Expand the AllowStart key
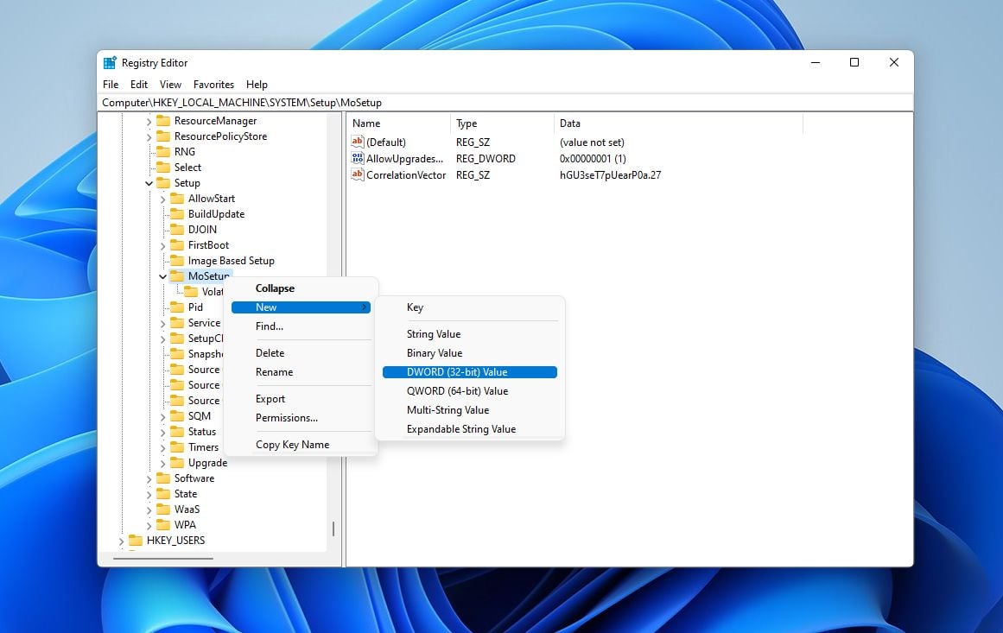The width and height of the screenshot is (1003, 633). [x=162, y=199]
